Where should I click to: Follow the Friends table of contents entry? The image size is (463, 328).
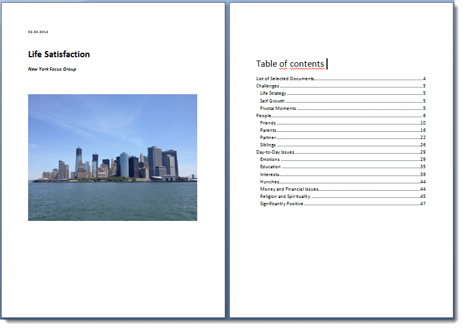click(x=267, y=123)
